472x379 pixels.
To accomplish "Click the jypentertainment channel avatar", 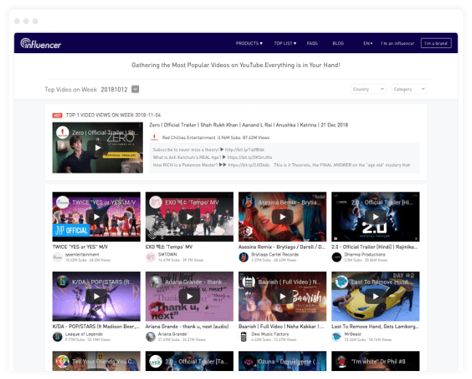I will pyautogui.click(x=58, y=257).
